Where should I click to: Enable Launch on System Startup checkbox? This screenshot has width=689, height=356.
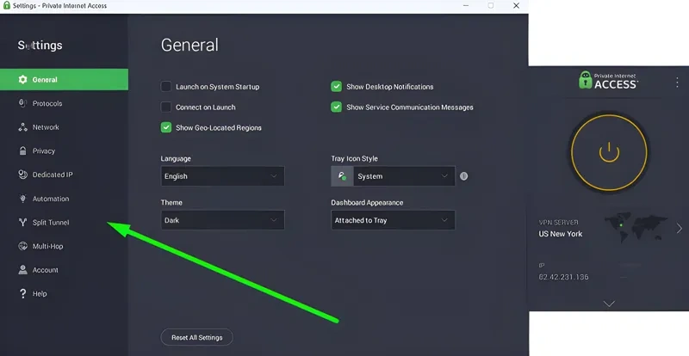165,87
